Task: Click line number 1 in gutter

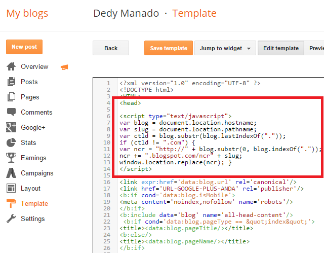Action: pyautogui.click(x=108, y=83)
